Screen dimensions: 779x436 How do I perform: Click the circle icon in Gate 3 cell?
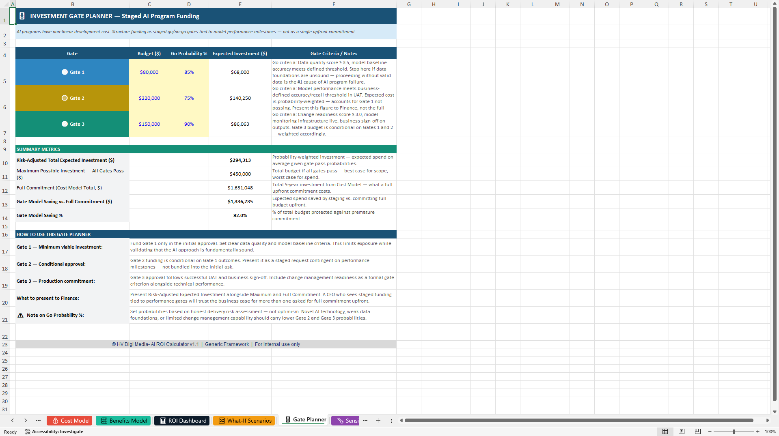[x=65, y=124]
